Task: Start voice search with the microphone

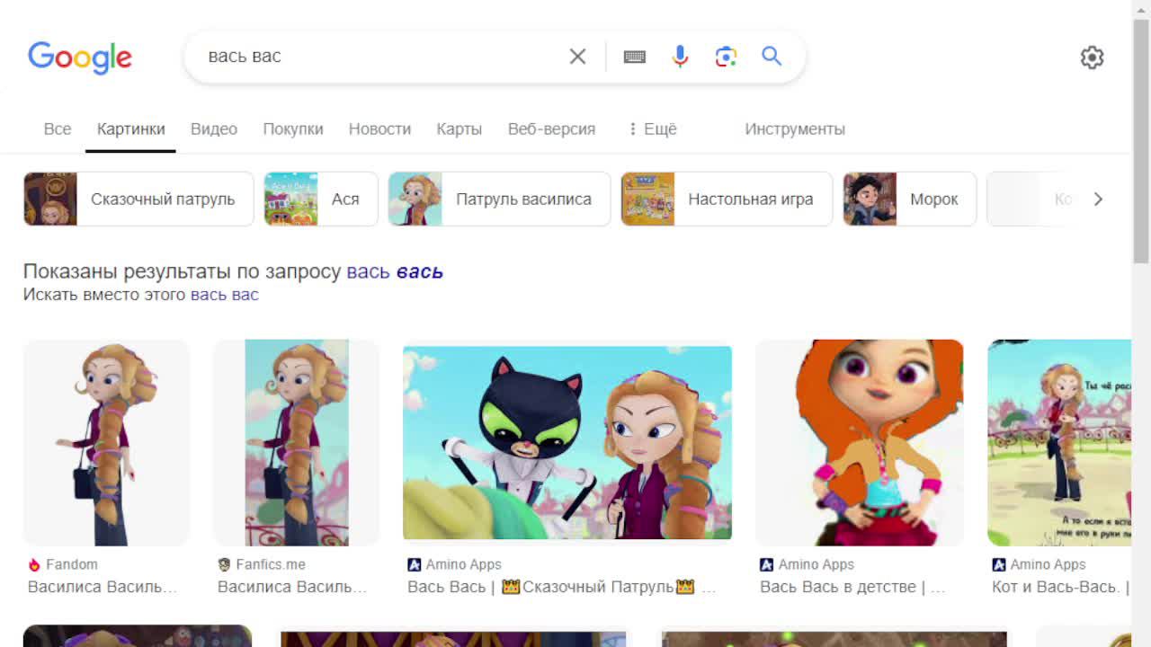Action: (x=680, y=57)
